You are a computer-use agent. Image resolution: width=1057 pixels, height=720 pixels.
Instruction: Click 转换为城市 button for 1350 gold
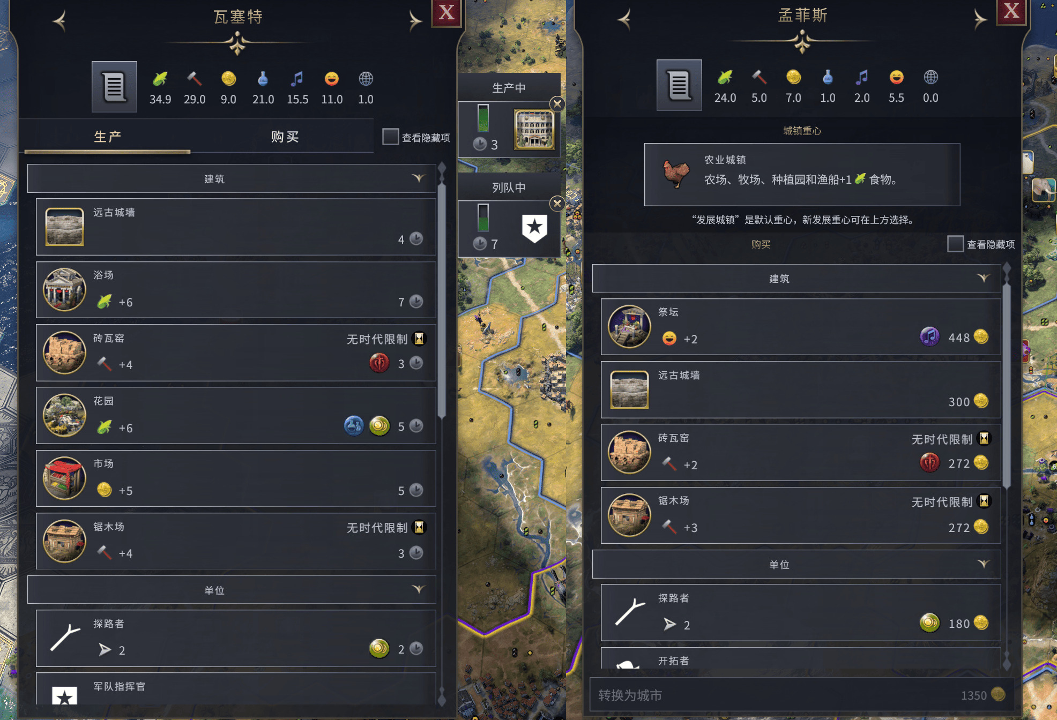click(801, 695)
